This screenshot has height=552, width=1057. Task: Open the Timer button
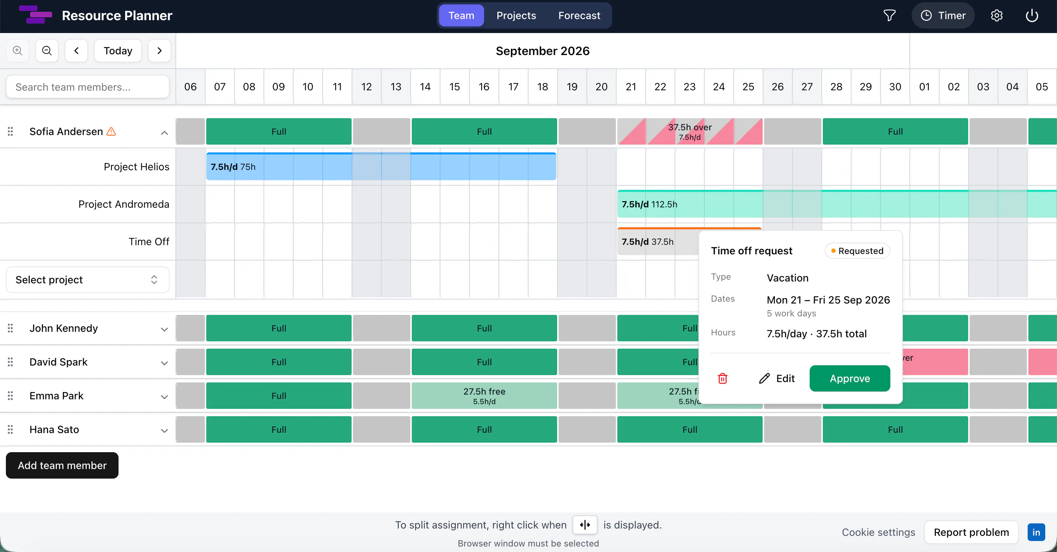[943, 15]
